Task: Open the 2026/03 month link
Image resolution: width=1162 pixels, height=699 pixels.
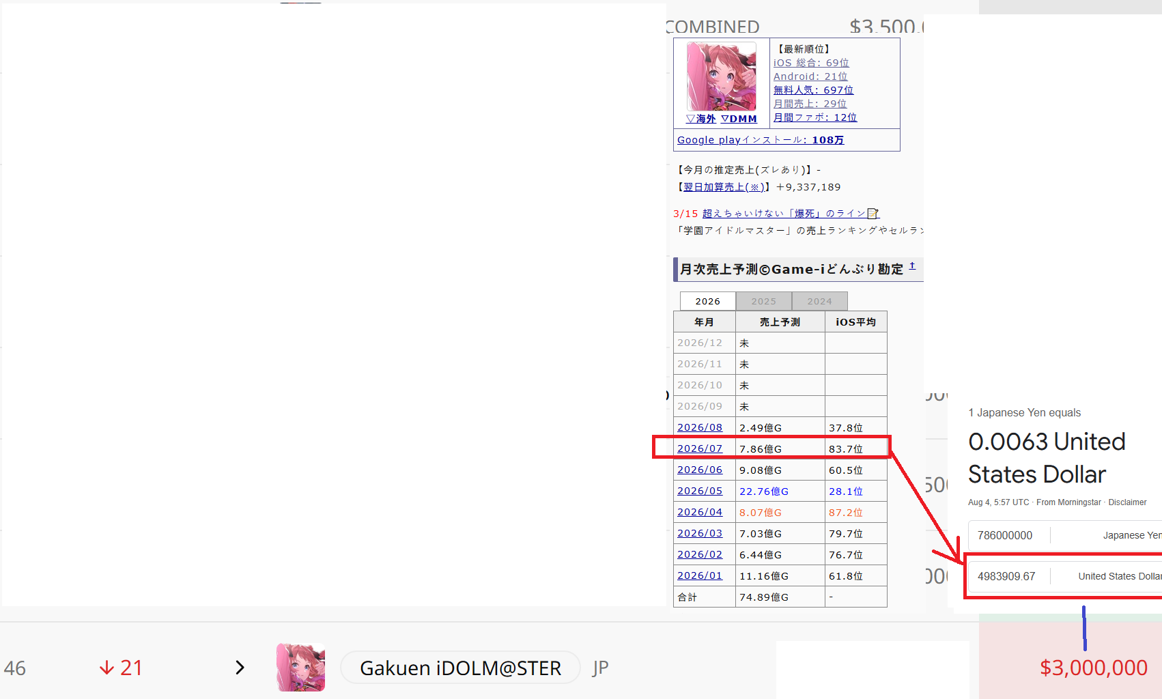Action: pos(700,533)
